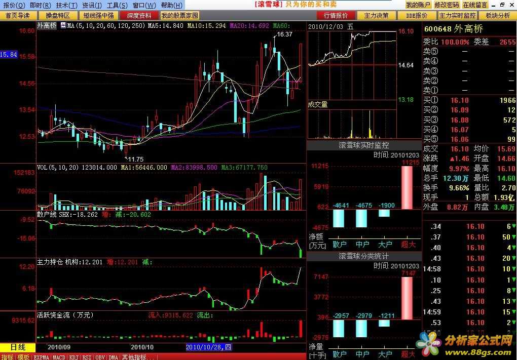Open the 主力决策 view
517x360 pixels.
376,16
